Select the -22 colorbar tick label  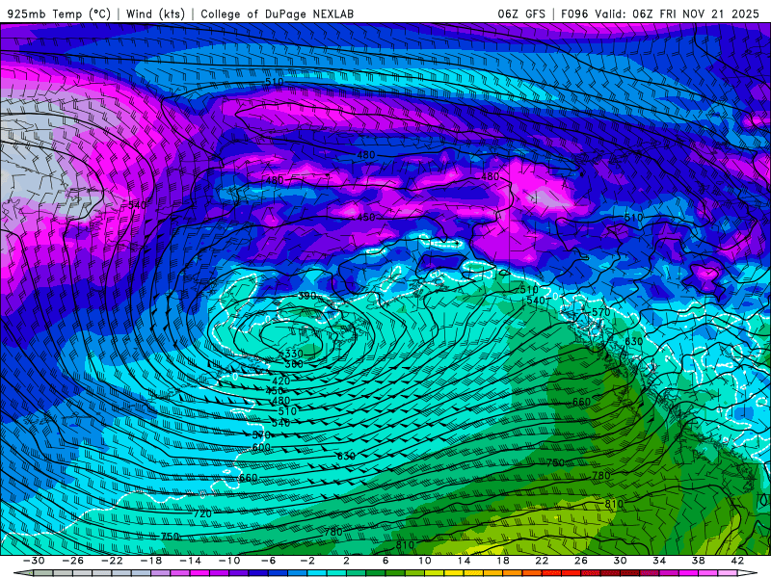click(112, 561)
